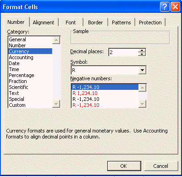The height and width of the screenshot is (177, 182).
Task: Open the Patterns tab
Action: tap(121, 22)
